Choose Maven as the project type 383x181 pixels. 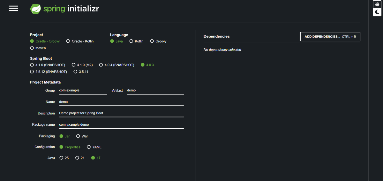tap(38, 48)
